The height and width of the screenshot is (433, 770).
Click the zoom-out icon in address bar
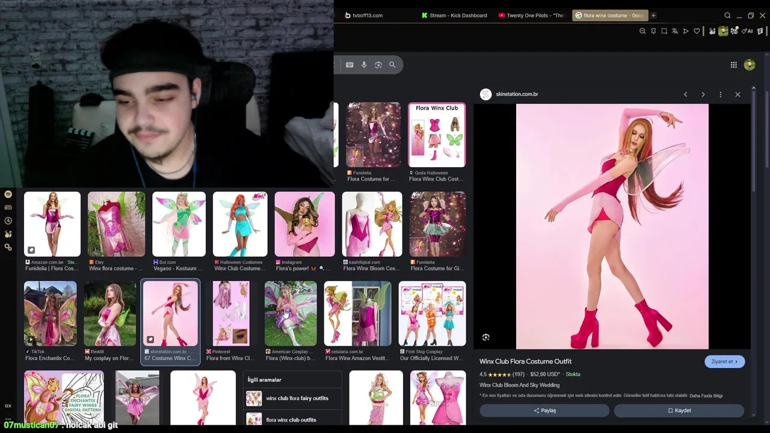tap(642, 31)
